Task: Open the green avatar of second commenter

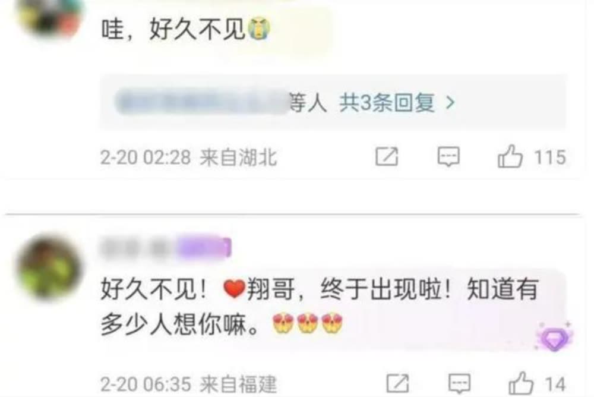Action: [x=49, y=267]
